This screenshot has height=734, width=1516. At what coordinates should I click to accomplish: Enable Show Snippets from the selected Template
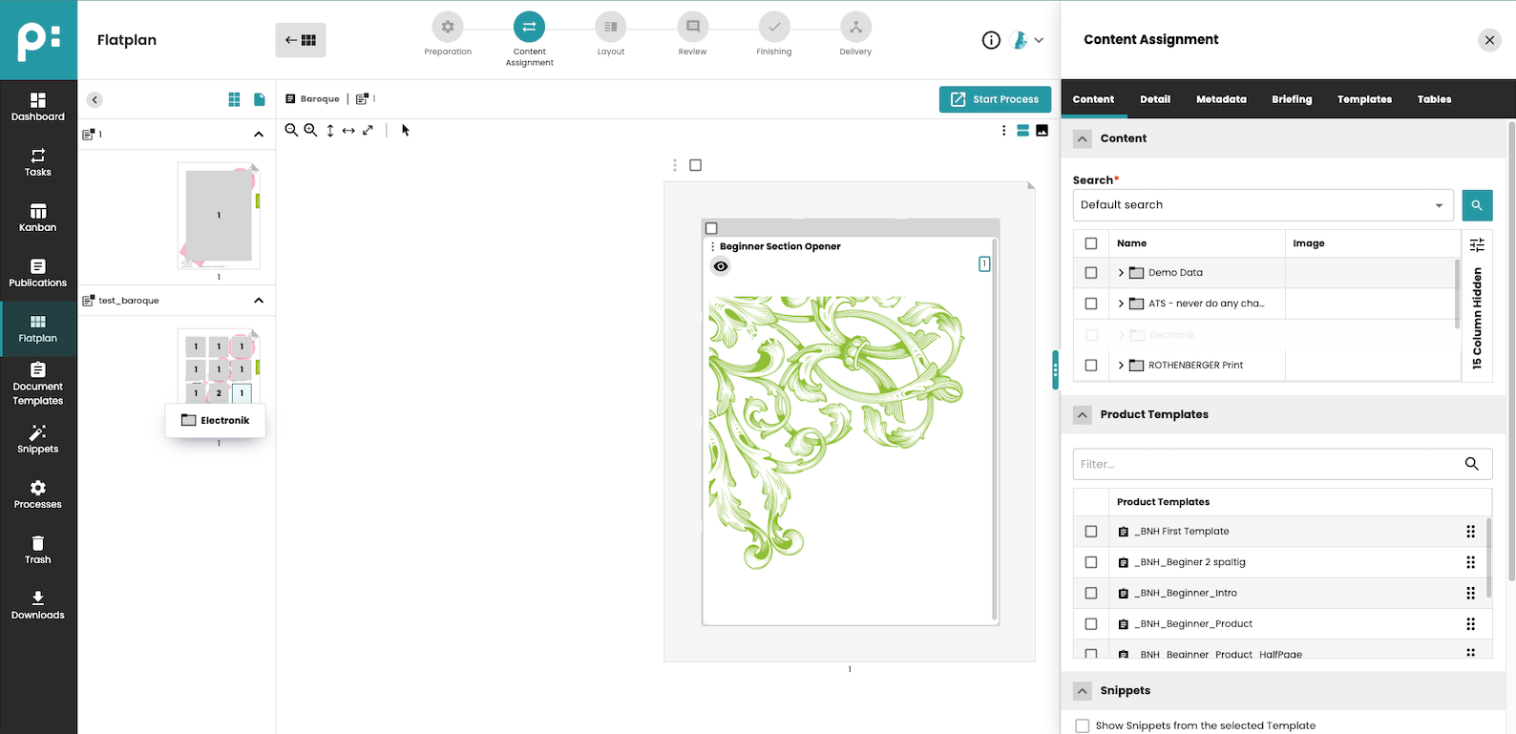pyautogui.click(x=1082, y=725)
